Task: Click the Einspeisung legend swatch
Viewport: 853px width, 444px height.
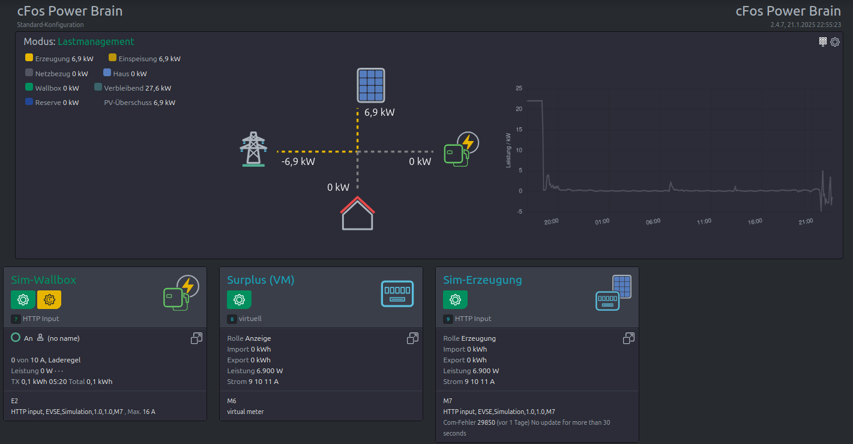Action: click(x=112, y=58)
